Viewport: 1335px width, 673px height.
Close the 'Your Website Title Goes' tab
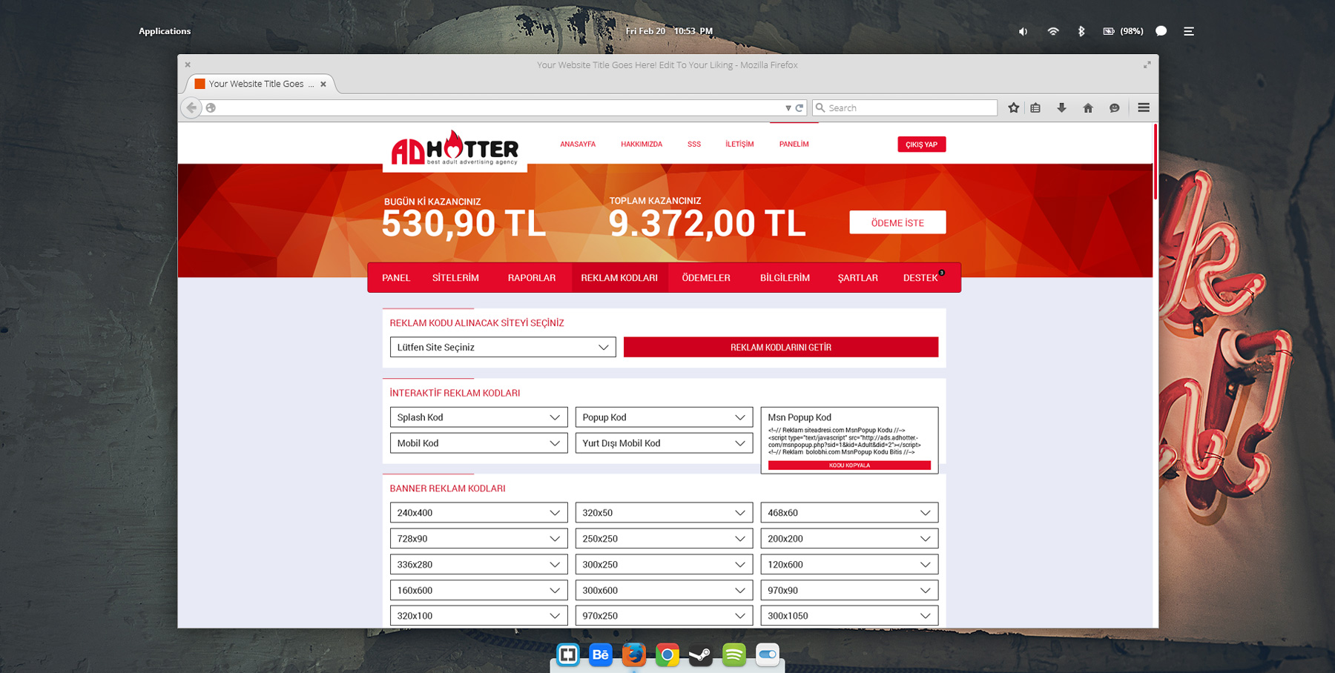point(323,84)
